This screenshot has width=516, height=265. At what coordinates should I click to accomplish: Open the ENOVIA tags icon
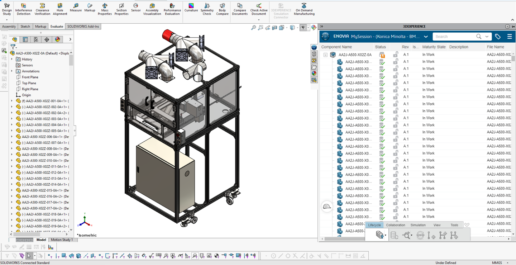click(x=498, y=37)
